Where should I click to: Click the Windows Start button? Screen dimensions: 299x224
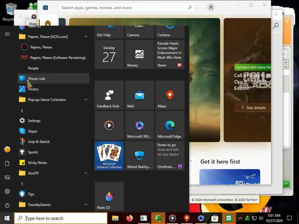tap(7, 218)
